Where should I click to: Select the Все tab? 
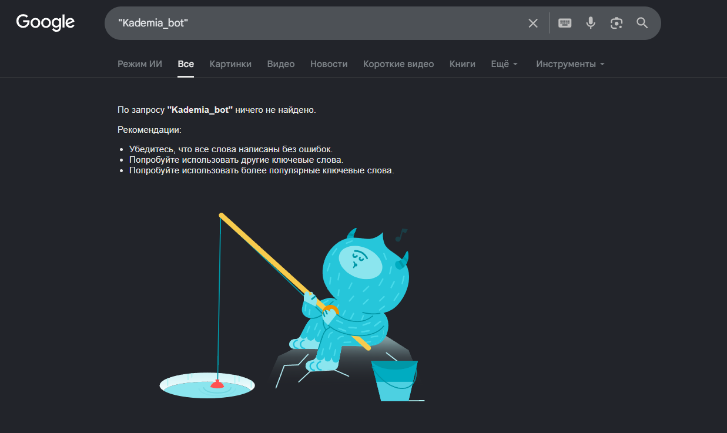(186, 64)
